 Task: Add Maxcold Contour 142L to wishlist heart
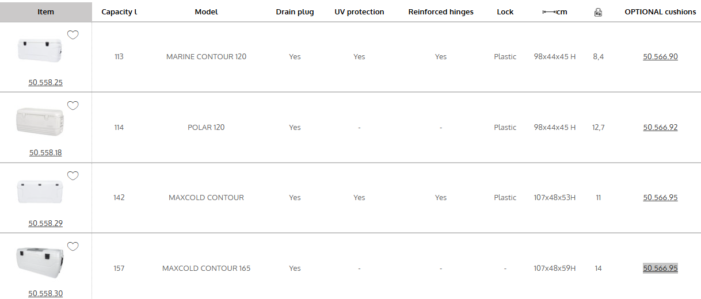73,176
